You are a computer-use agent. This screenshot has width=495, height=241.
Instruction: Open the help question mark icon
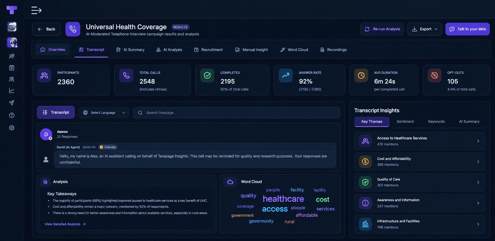[x=12, y=115]
